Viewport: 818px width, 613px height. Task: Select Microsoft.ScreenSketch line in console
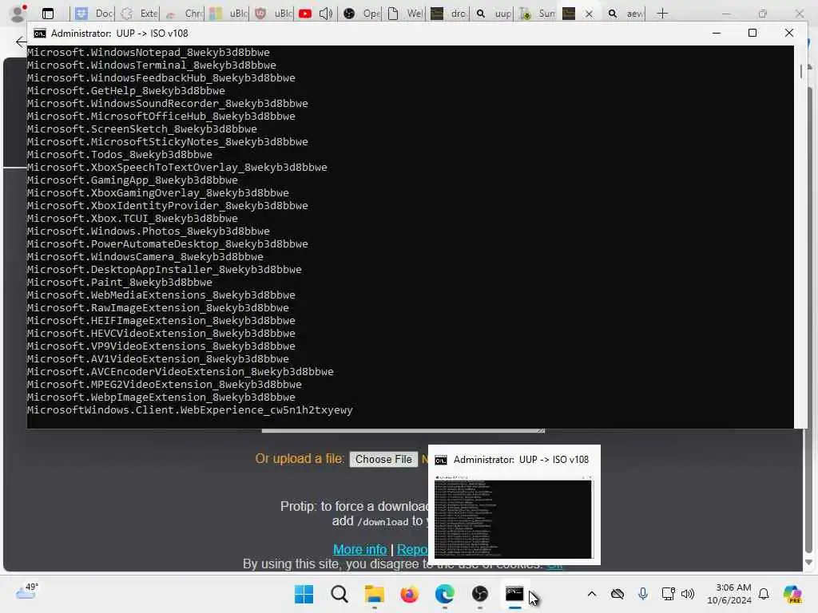click(142, 129)
